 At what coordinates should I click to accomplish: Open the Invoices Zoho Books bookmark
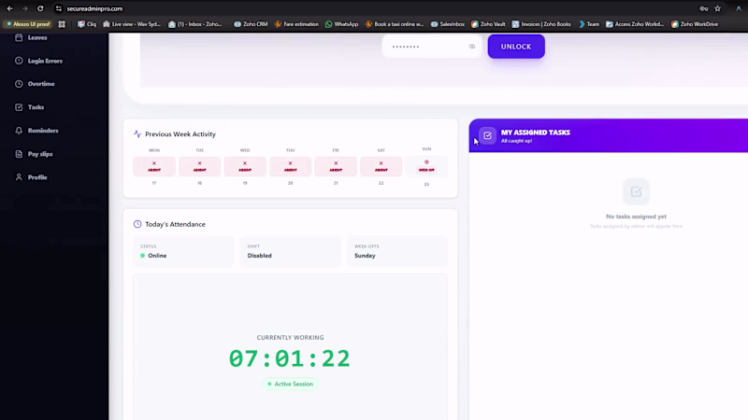[541, 24]
